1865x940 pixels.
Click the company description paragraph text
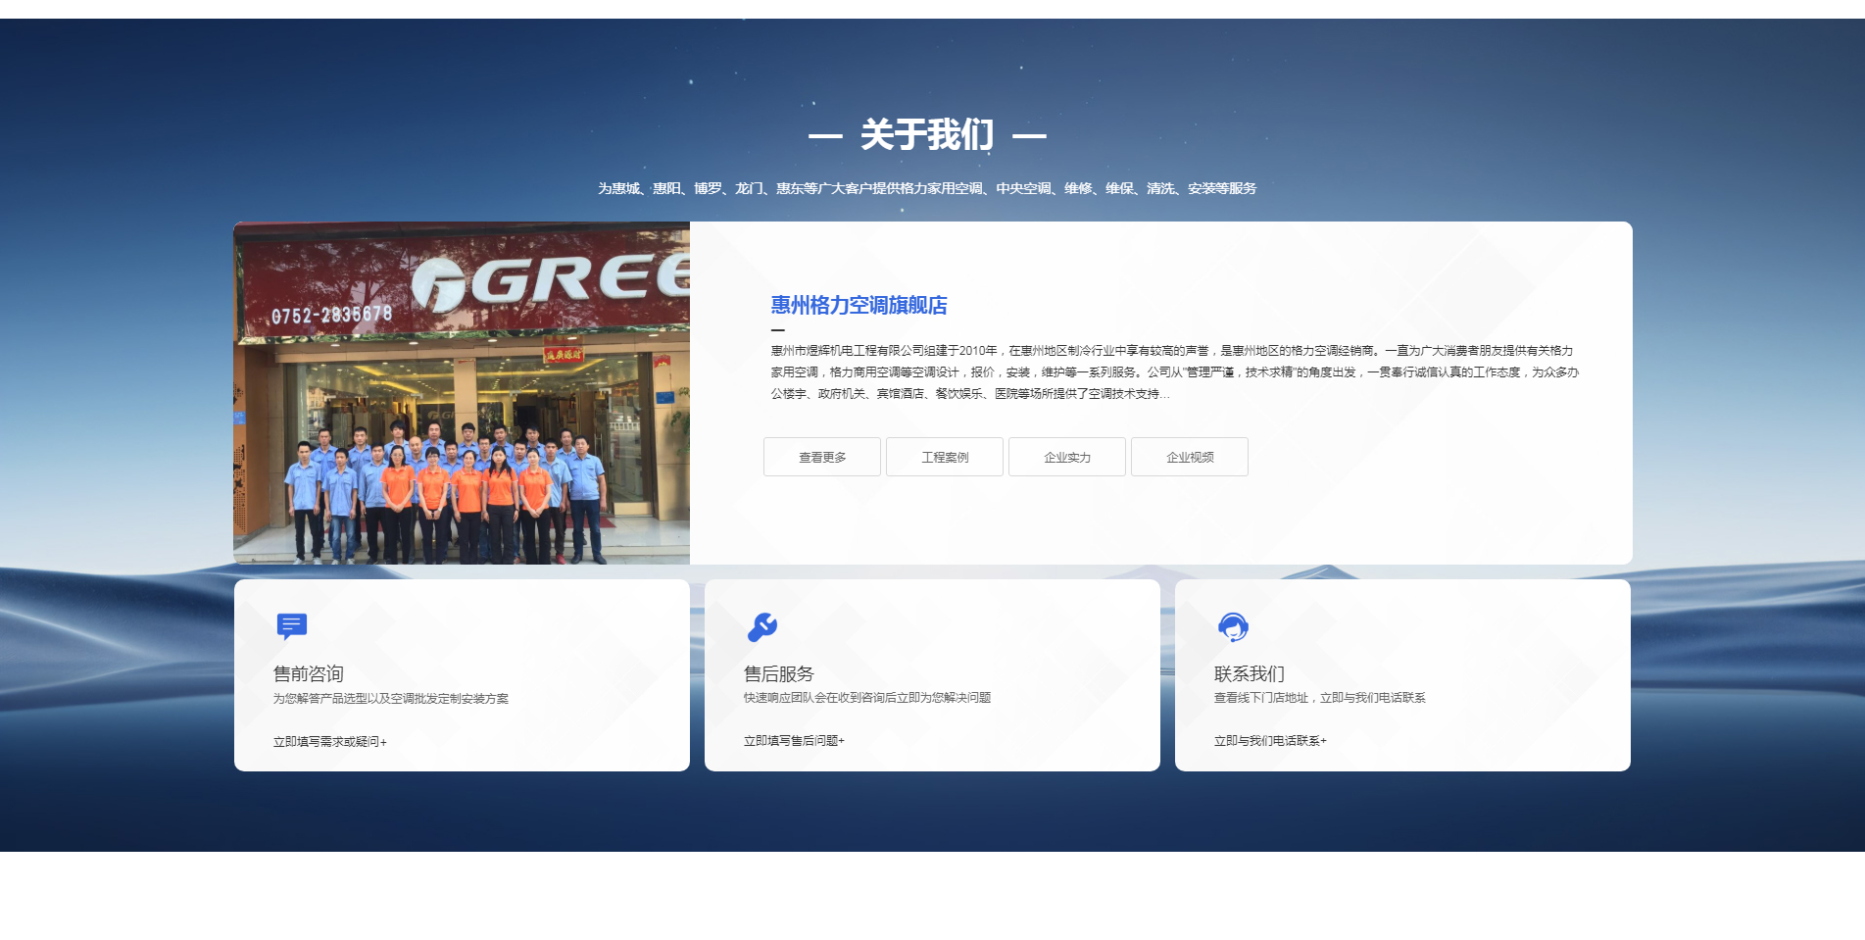click(x=1174, y=371)
